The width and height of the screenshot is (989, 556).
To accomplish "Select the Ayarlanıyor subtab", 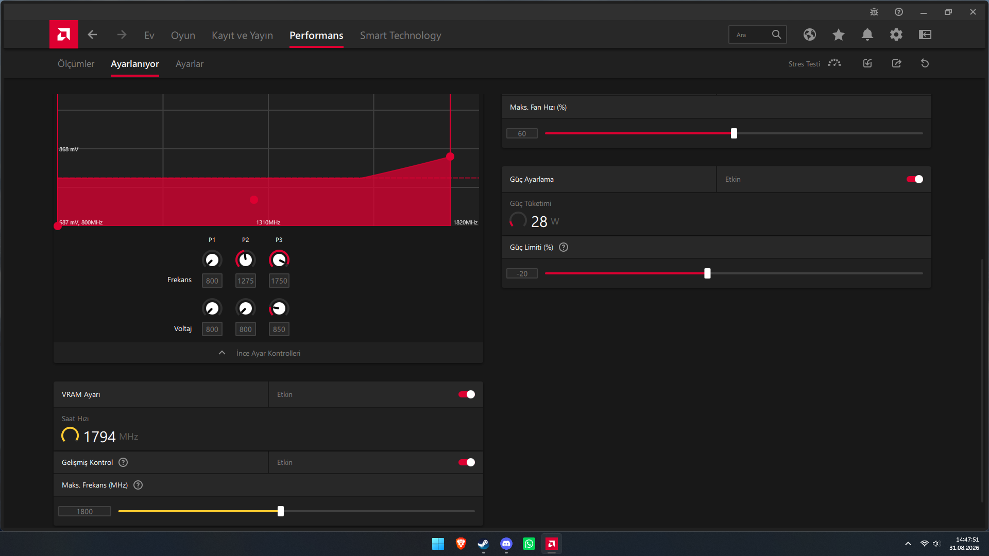I will coord(135,64).
